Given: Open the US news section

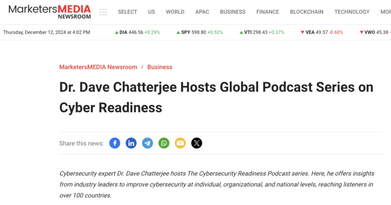Looking at the screenshot, I should (x=151, y=12).
